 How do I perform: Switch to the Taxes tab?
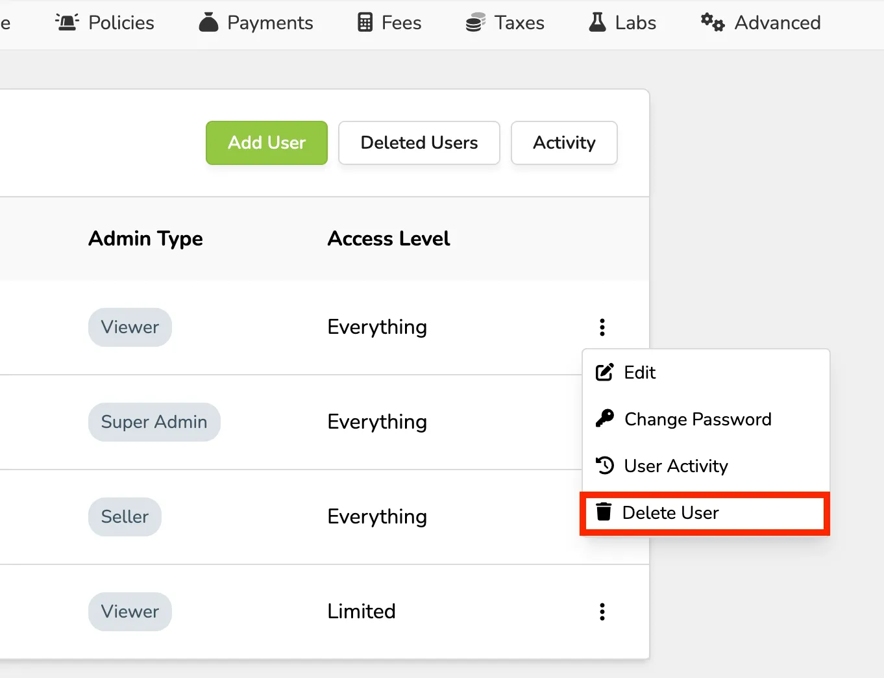tap(505, 23)
